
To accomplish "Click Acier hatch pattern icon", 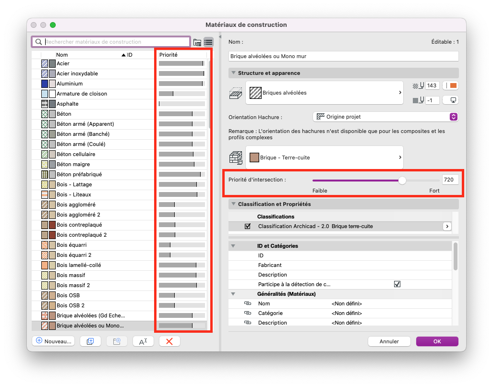I will point(45,63).
